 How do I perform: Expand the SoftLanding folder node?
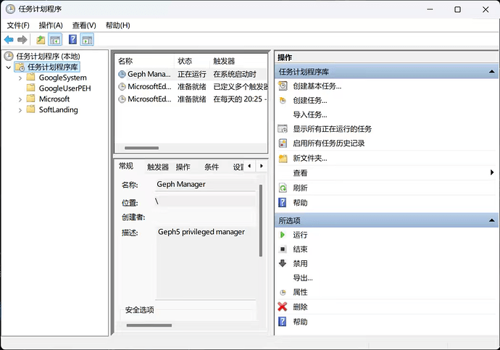[20, 110]
